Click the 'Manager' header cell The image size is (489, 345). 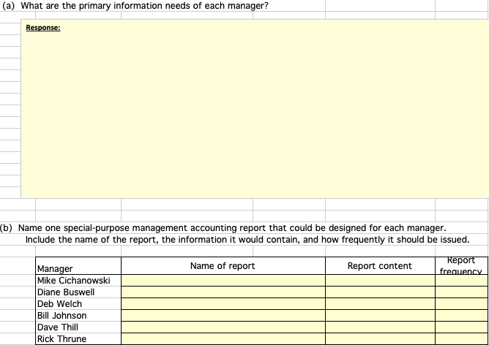[x=78, y=266]
